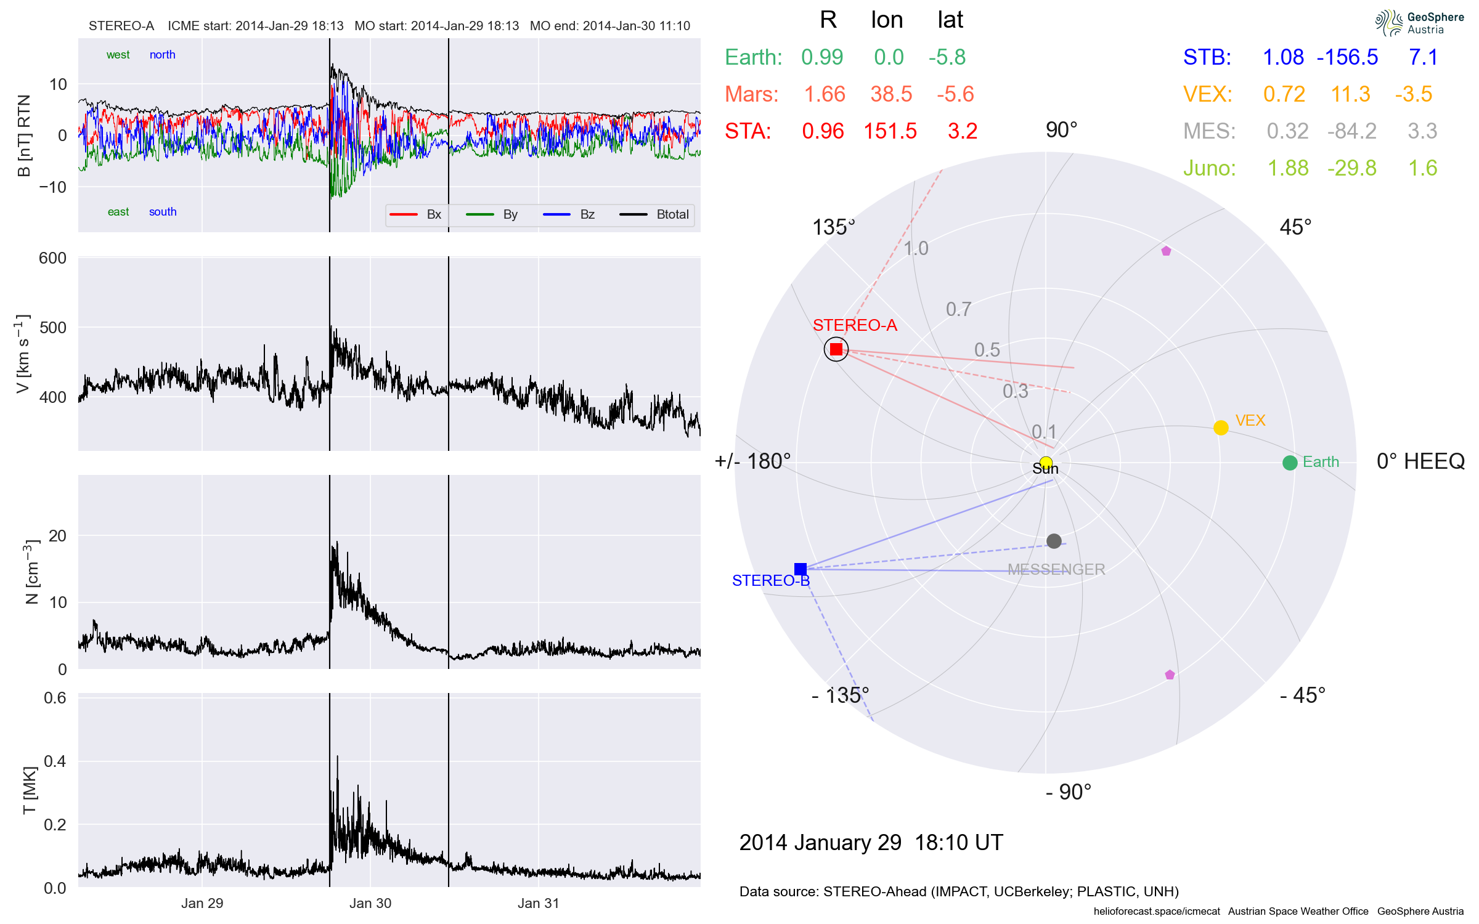Click the black Btotal legend line
Image resolution: width=1479 pixels, height=924 pixels.
(x=634, y=214)
